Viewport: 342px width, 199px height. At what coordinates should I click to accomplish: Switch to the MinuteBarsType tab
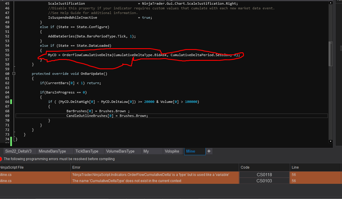coord(52,151)
